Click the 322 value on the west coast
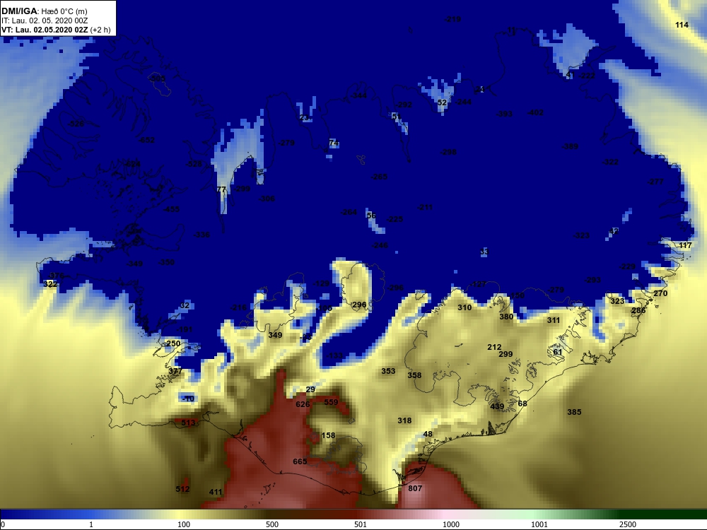 click(x=50, y=284)
